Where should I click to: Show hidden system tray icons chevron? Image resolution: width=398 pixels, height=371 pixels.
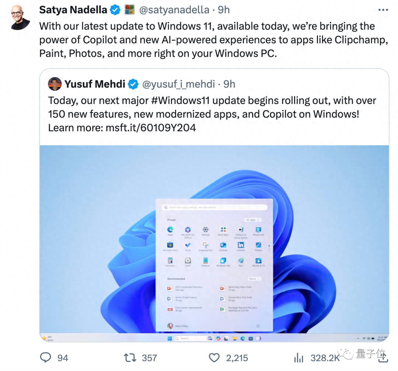(x=358, y=338)
